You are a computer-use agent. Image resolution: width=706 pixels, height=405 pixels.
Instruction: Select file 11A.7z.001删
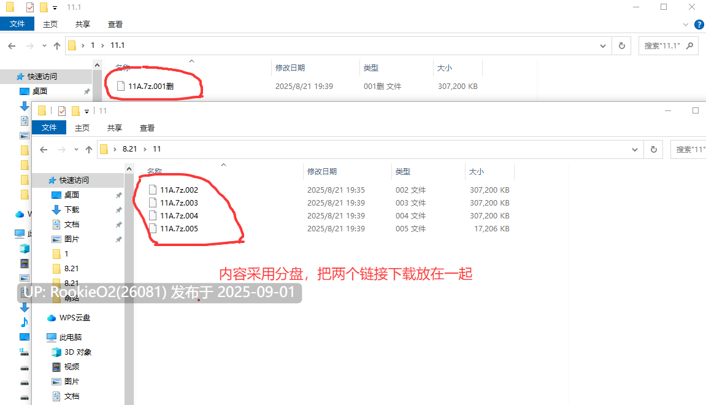click(x=151, y=86)
